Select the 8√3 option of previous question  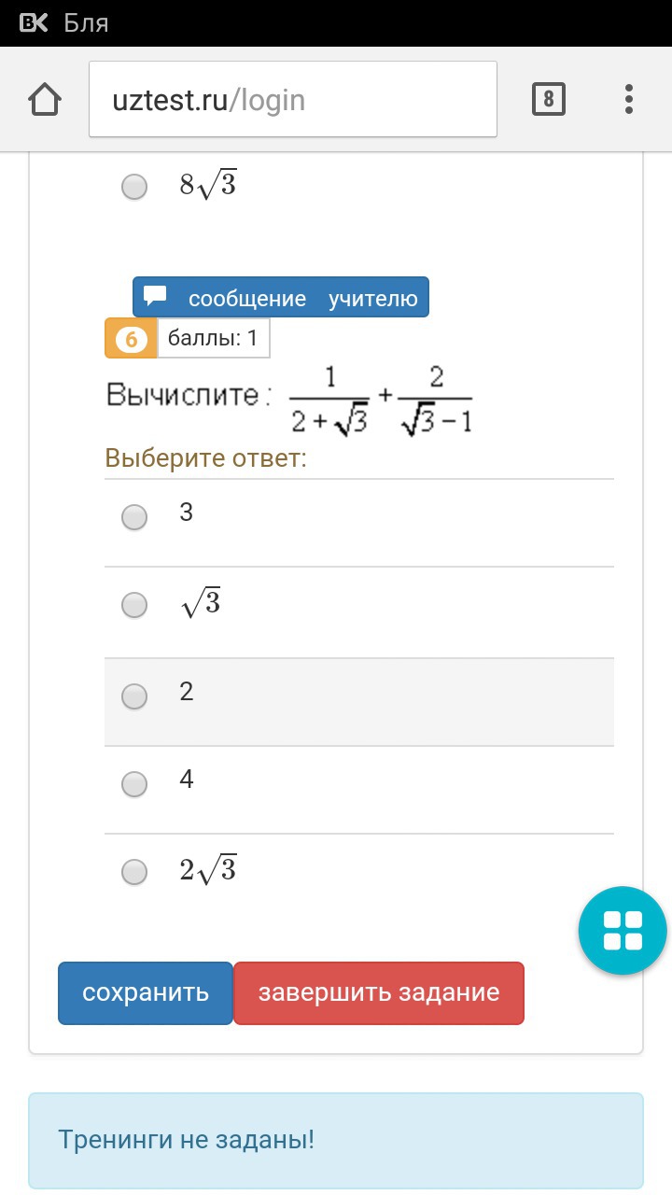click(x=134, y=187)
